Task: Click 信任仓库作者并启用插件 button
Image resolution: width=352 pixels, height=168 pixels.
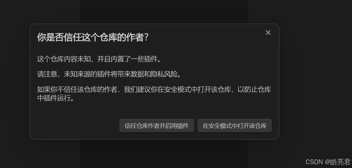Action: pyautogui.click(x=157, y=125)
